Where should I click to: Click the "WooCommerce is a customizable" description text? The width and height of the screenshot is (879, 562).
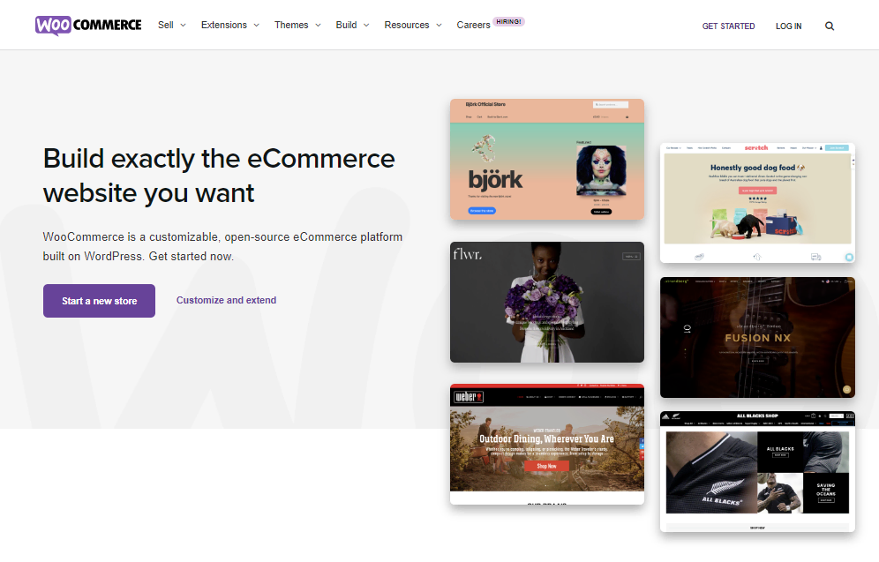coord(222,246)
